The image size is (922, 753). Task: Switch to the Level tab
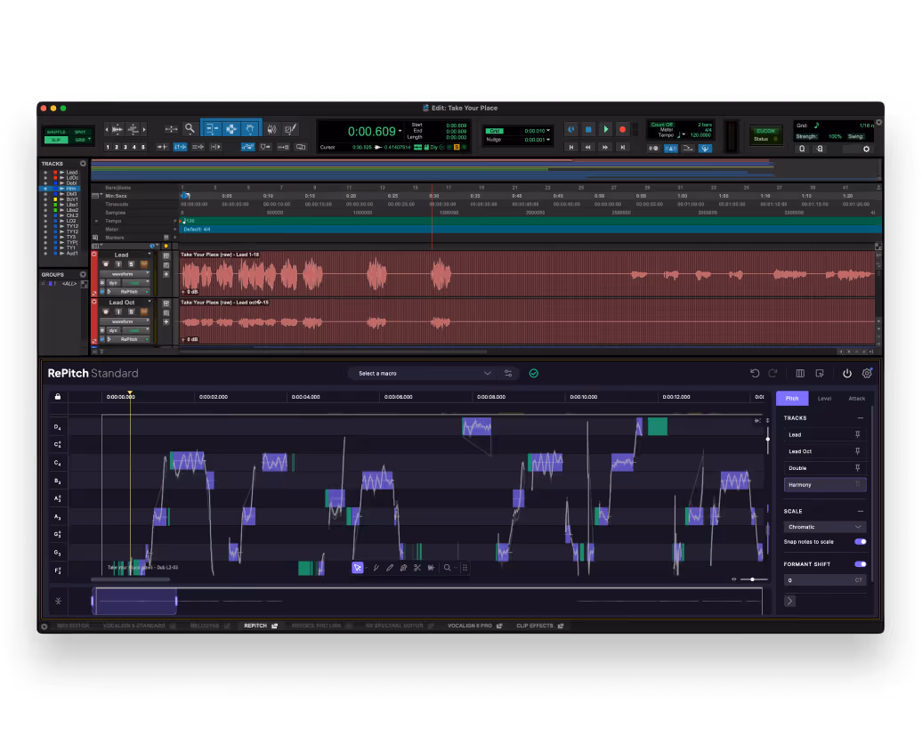[824, 398]
